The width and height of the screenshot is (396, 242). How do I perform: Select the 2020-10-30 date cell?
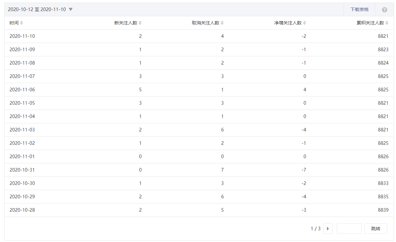[22, 183]
